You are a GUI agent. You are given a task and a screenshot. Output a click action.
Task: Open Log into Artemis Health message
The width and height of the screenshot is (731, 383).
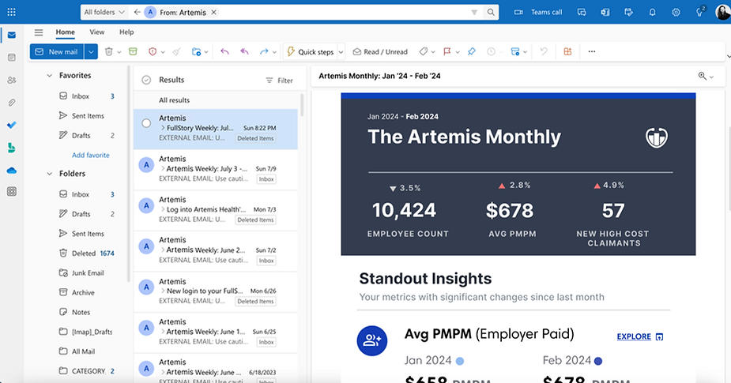(x=216, y=210)
